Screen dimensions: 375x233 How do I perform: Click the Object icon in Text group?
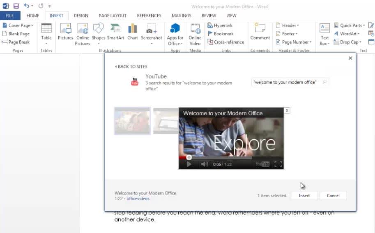click(371, 42)
